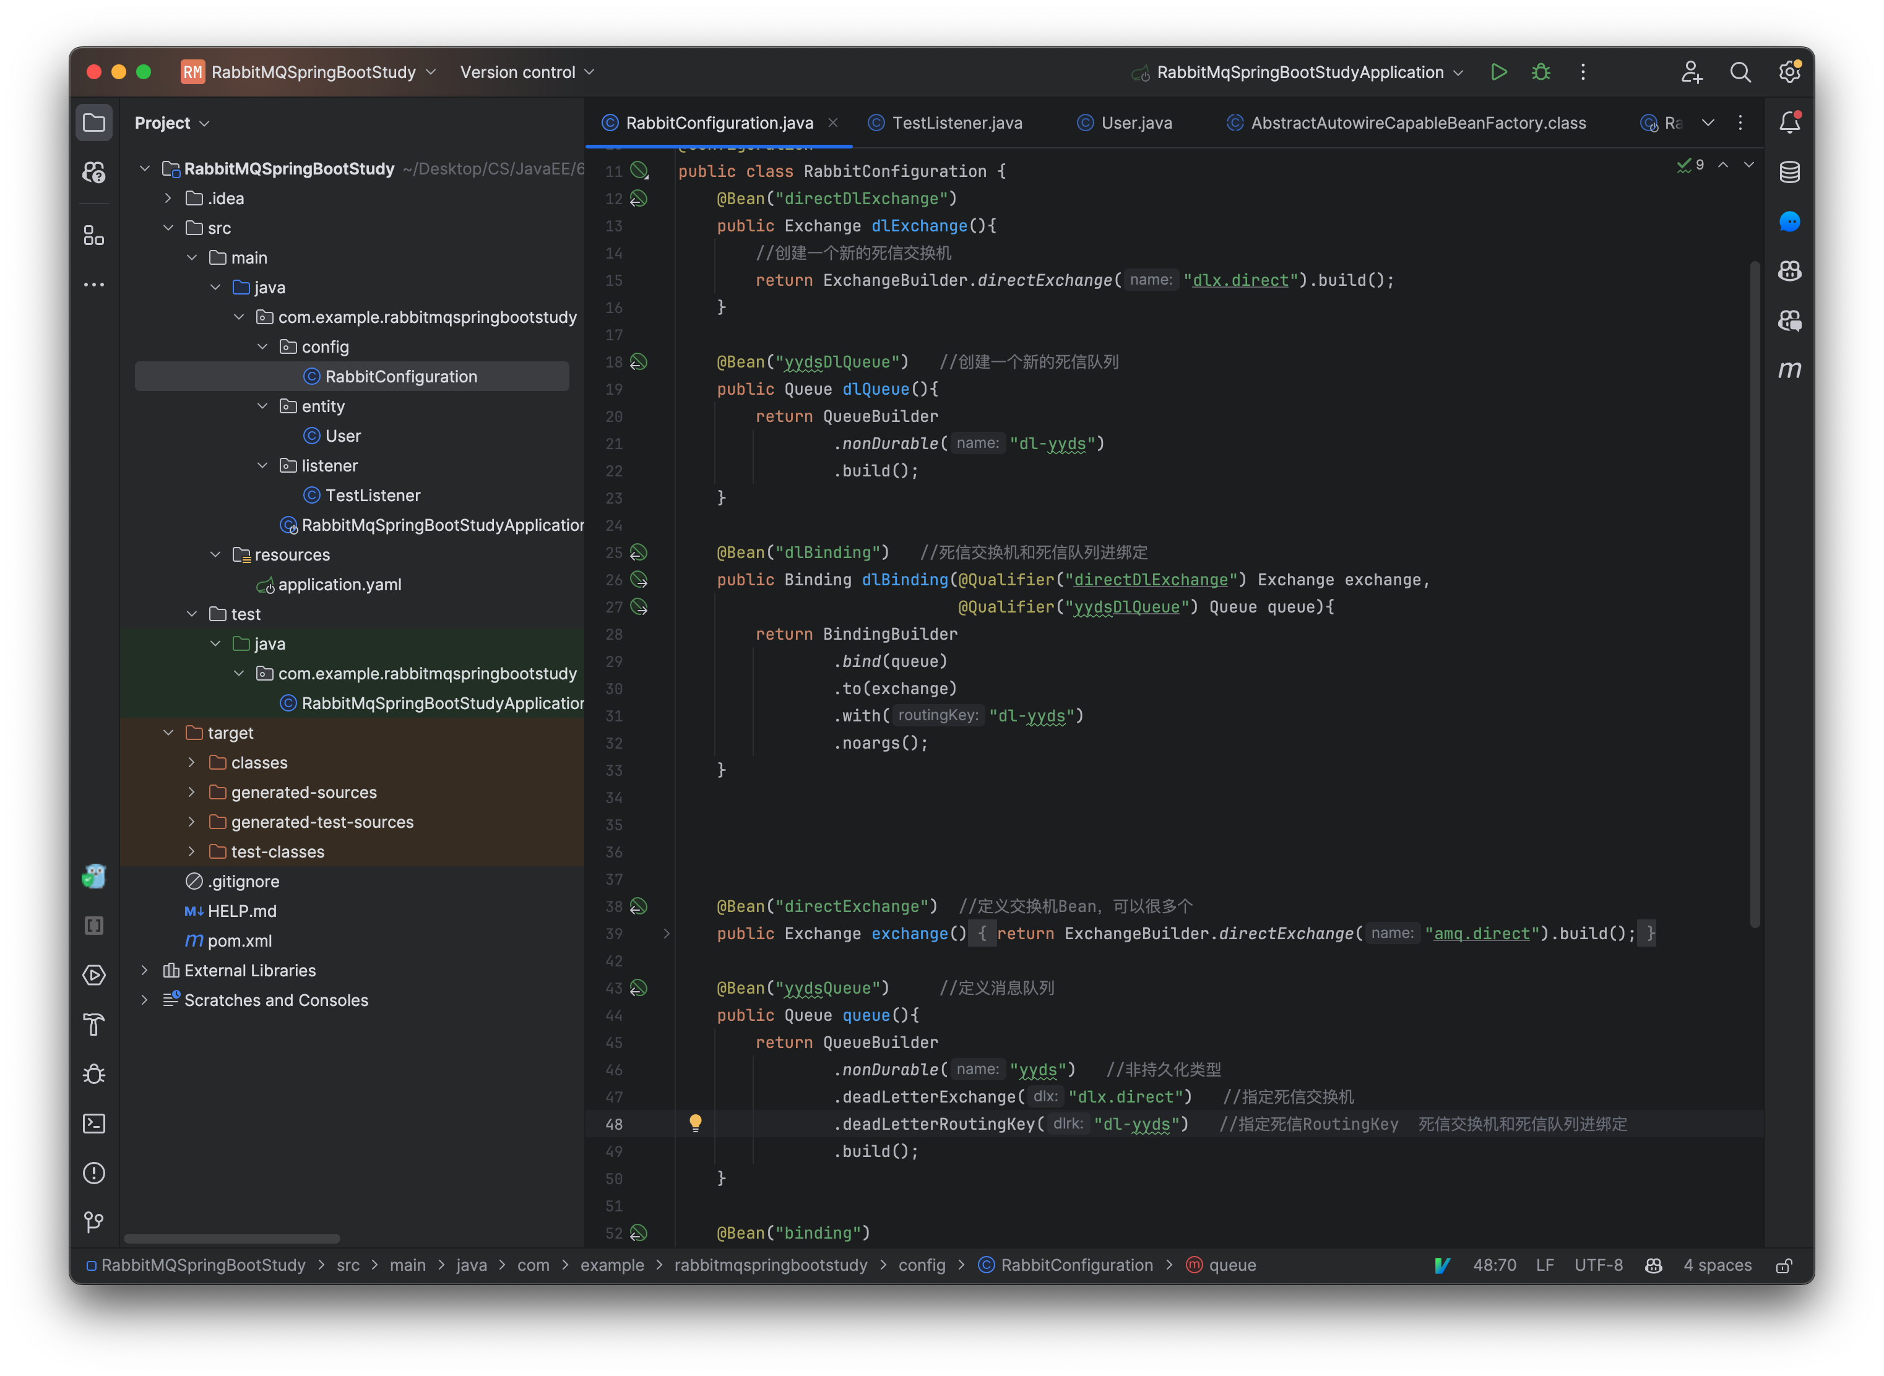Toggle the read-only lock icon in status bar
1884x1376 pixels.
pos(1784,1265)
